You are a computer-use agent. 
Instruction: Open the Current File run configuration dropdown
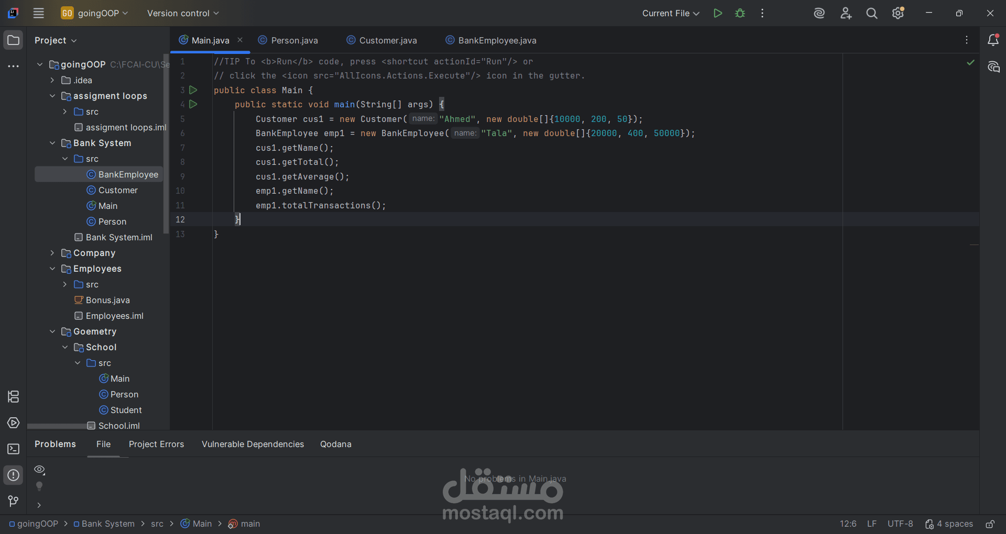[671, 13]
